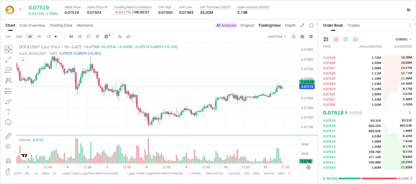Switch to the Trades tab
416x184 pixels.
(354, 25)
